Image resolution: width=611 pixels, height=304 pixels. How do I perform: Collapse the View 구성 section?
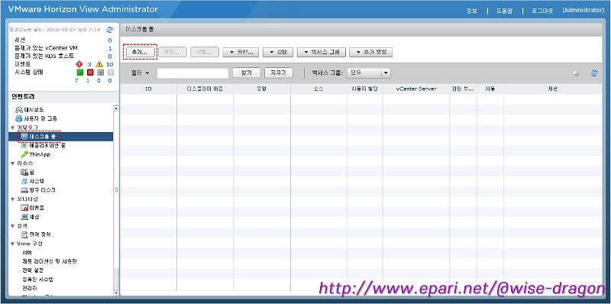(13, 244)
